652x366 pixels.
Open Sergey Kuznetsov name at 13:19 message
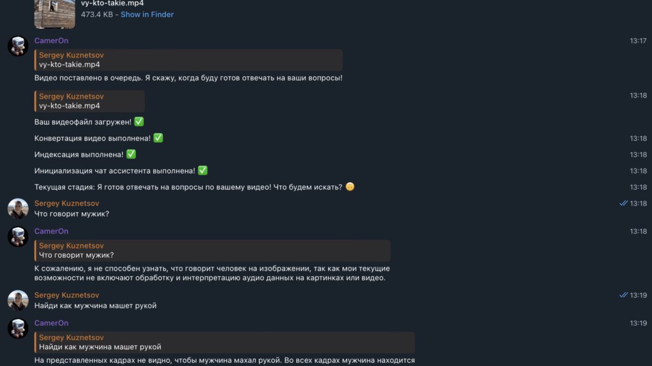coord(66,295)
